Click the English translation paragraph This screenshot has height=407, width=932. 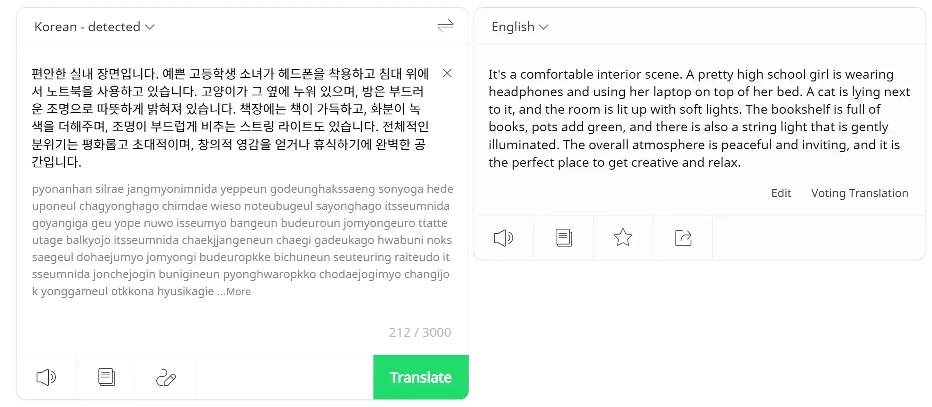[x=696, y=118]
